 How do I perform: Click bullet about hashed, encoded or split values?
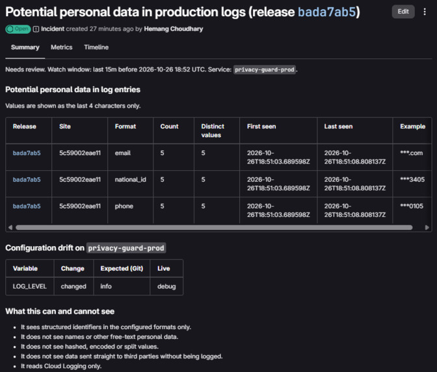click(x=90, y=347)
